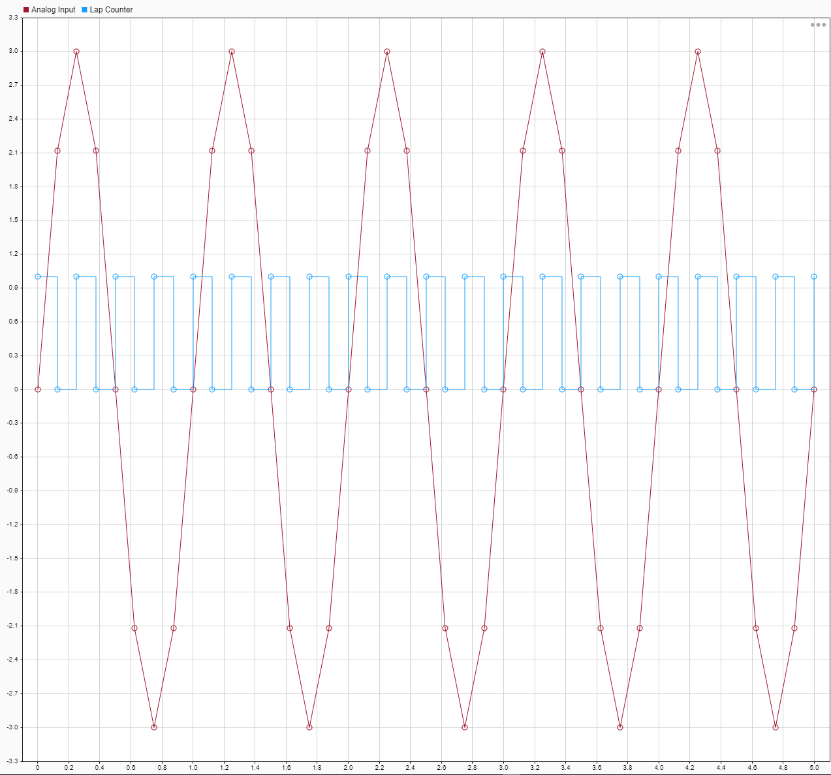Click the 3.0 tick label on vertical axis
The image size is (831, 775).
[x=13, y=51]
